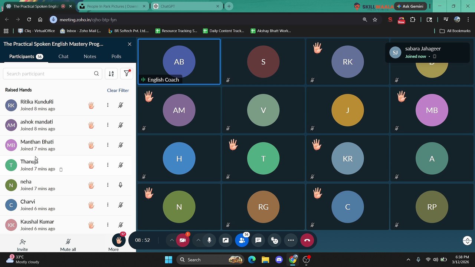Expand camera options arrow beside video button
Image resolution: width=475 pixels, height=267 pixels.
(171, 240)
